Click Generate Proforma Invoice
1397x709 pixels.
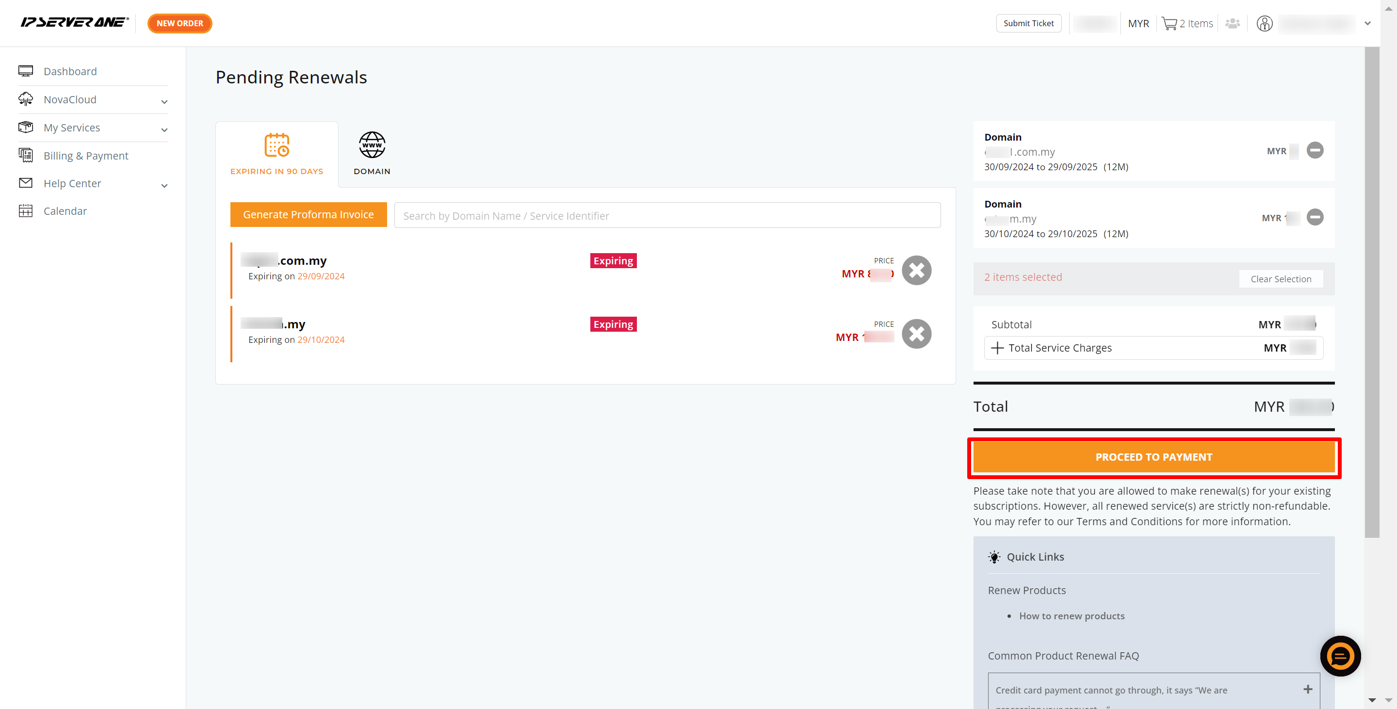pyautogui.click(x=308, y=215)
